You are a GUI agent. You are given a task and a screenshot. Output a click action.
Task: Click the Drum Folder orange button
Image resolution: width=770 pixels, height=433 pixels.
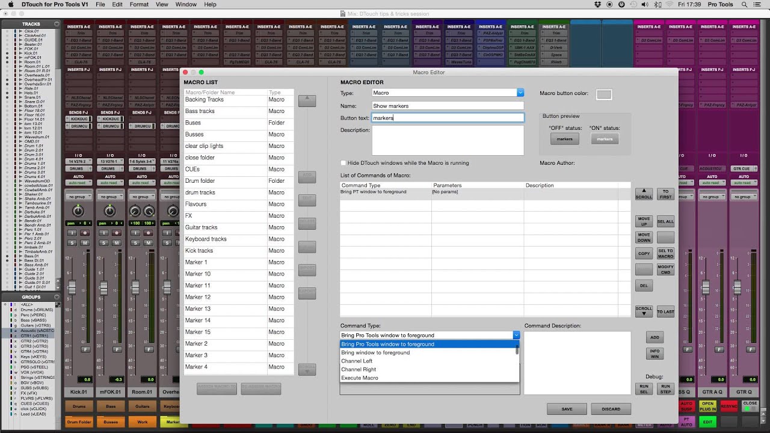tap(79, 422)
